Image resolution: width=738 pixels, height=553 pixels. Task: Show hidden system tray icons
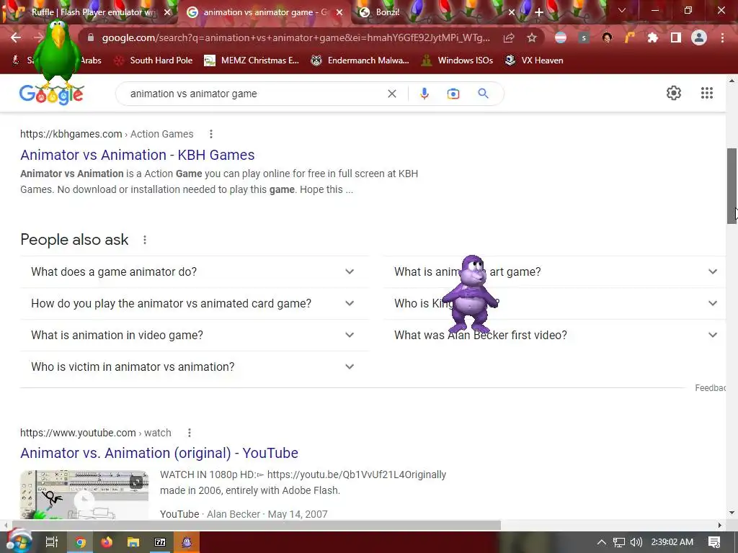[x=602, y=542]
